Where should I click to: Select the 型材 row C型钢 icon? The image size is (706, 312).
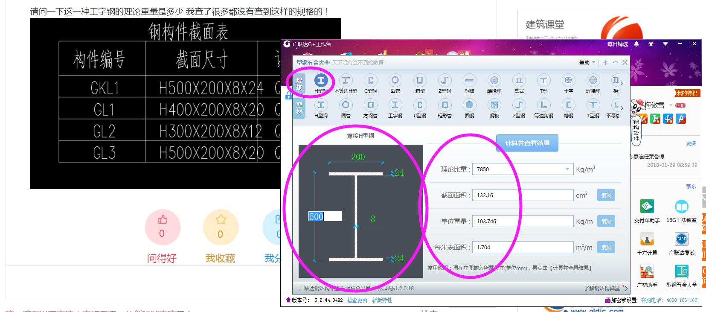pyautogui.click(x=420, y=105)
